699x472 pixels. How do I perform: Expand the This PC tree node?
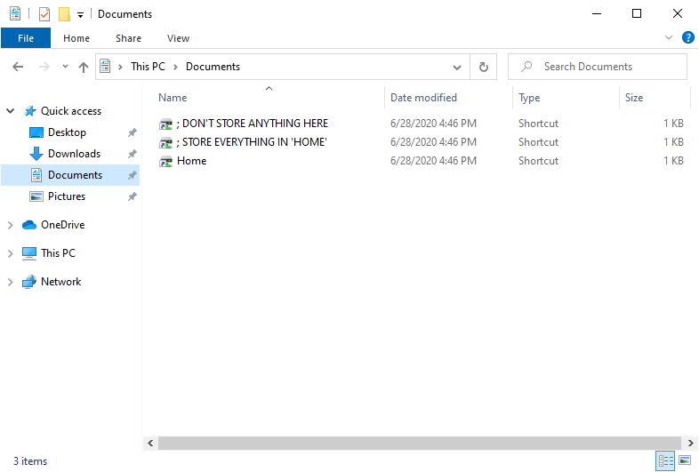click(11, 254)
